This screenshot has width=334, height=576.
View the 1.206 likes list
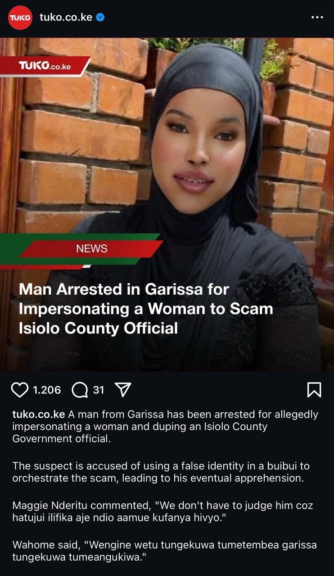pos(47,390)
